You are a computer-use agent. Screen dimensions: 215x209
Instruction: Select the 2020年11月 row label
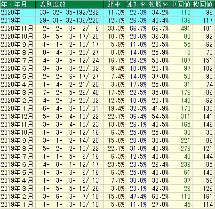17,28
